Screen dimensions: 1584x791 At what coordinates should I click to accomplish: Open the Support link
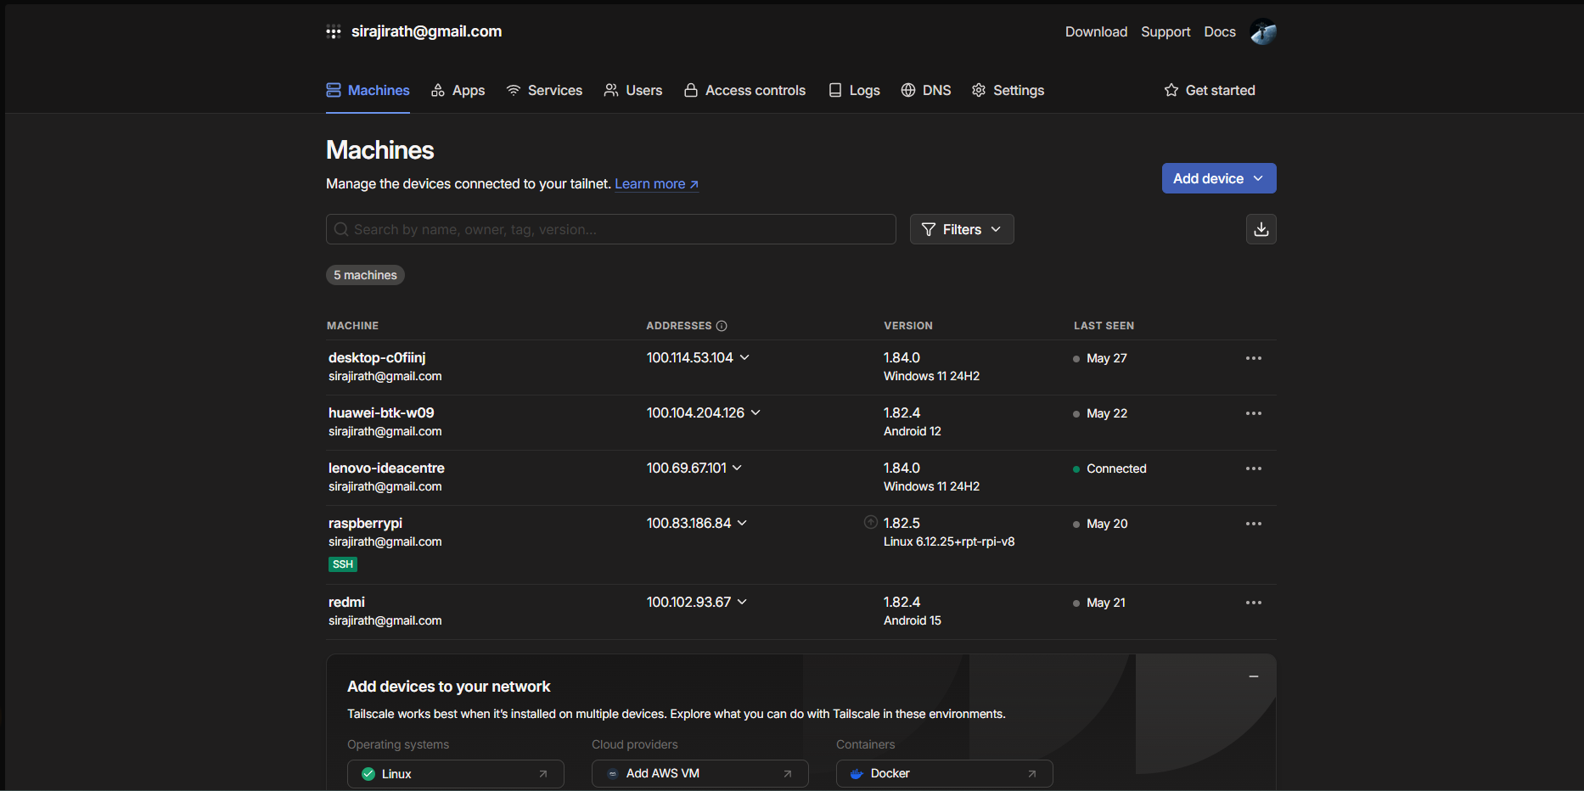pyautogui.click(x=1166, y=32)
